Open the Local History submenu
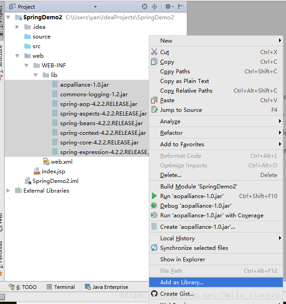This screenshot has width=286, height=304. click(x=216, y=238)
